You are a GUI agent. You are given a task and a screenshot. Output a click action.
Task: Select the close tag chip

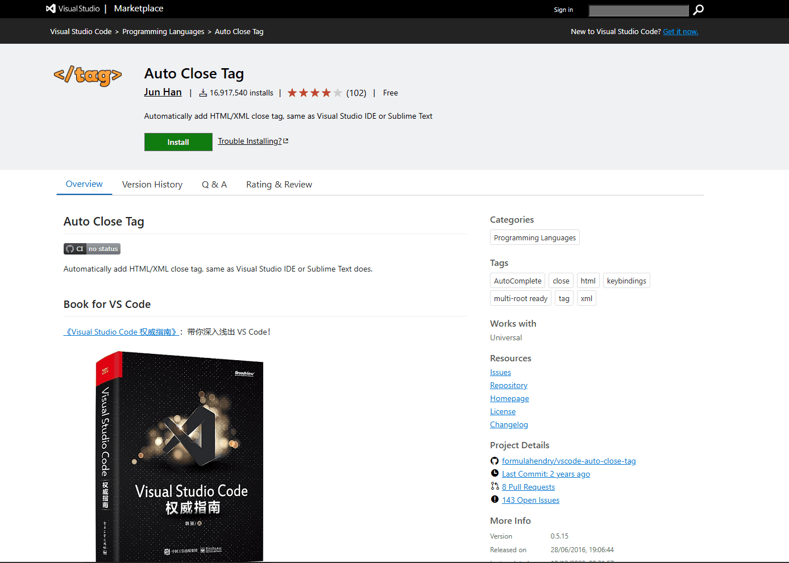click(x=561, y=281)
